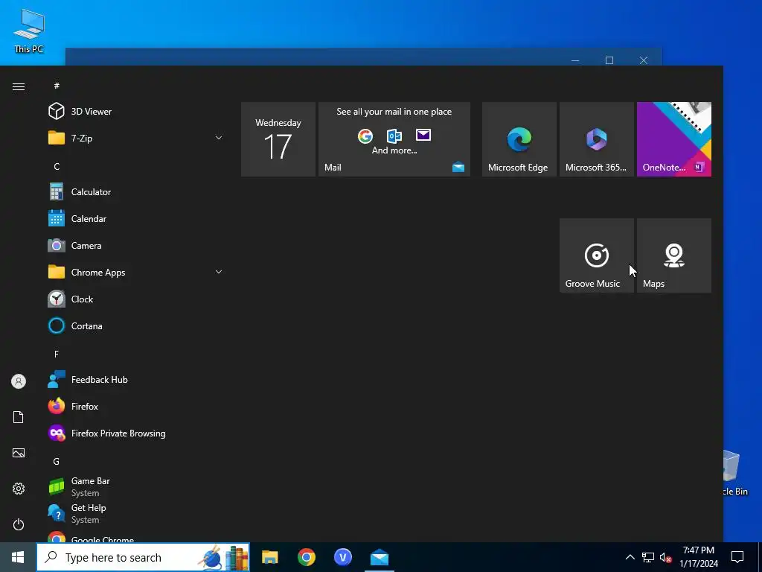Open the Maps tile
Screen dimensions: 762x572
click(674, 255)
